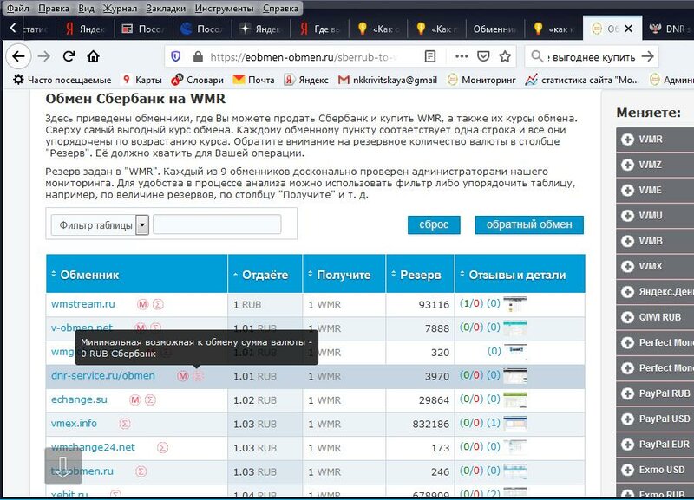
Task: Open the vmex.info site thumbnail
Action: point(515,424)
